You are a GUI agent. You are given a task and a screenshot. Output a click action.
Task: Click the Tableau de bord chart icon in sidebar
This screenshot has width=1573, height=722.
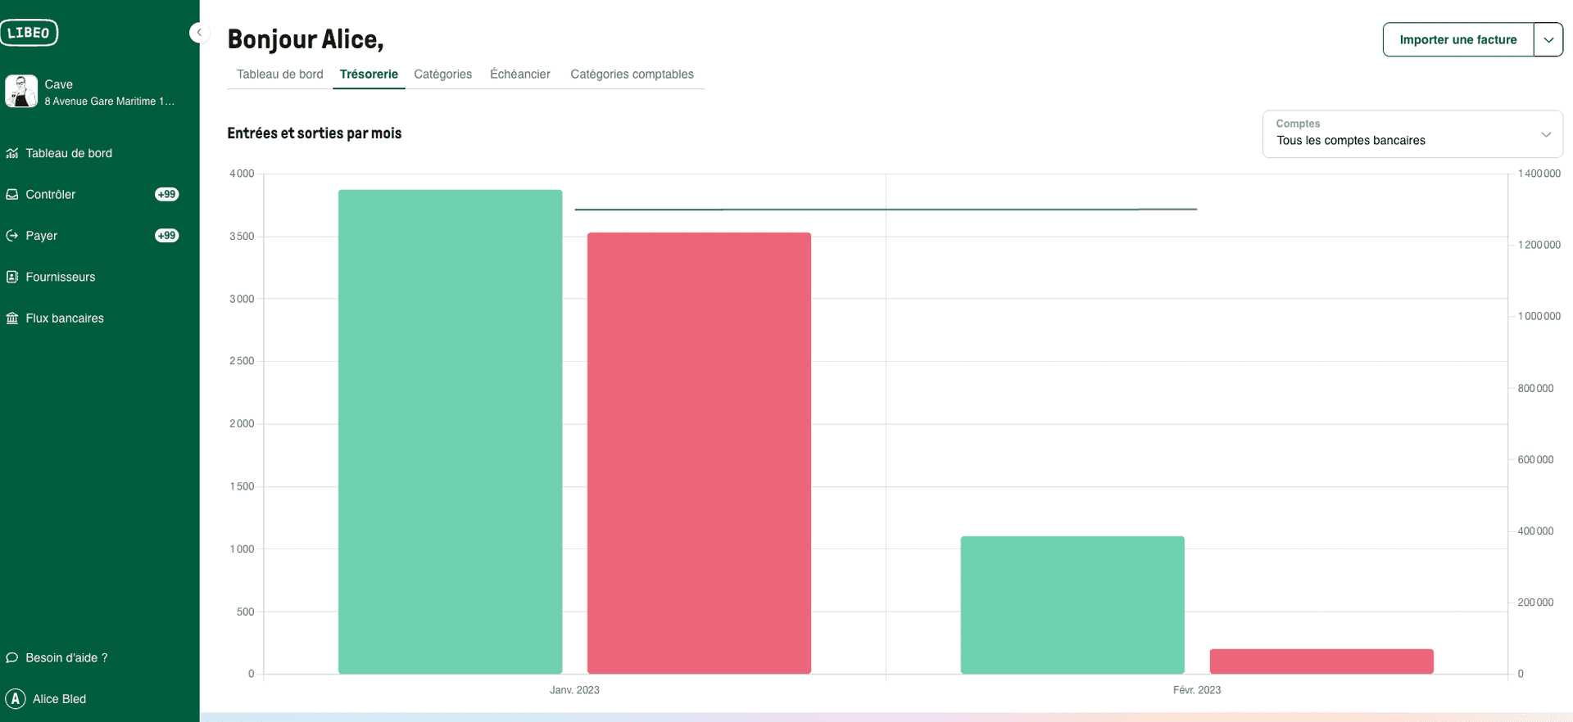click(x=12, y=153)
